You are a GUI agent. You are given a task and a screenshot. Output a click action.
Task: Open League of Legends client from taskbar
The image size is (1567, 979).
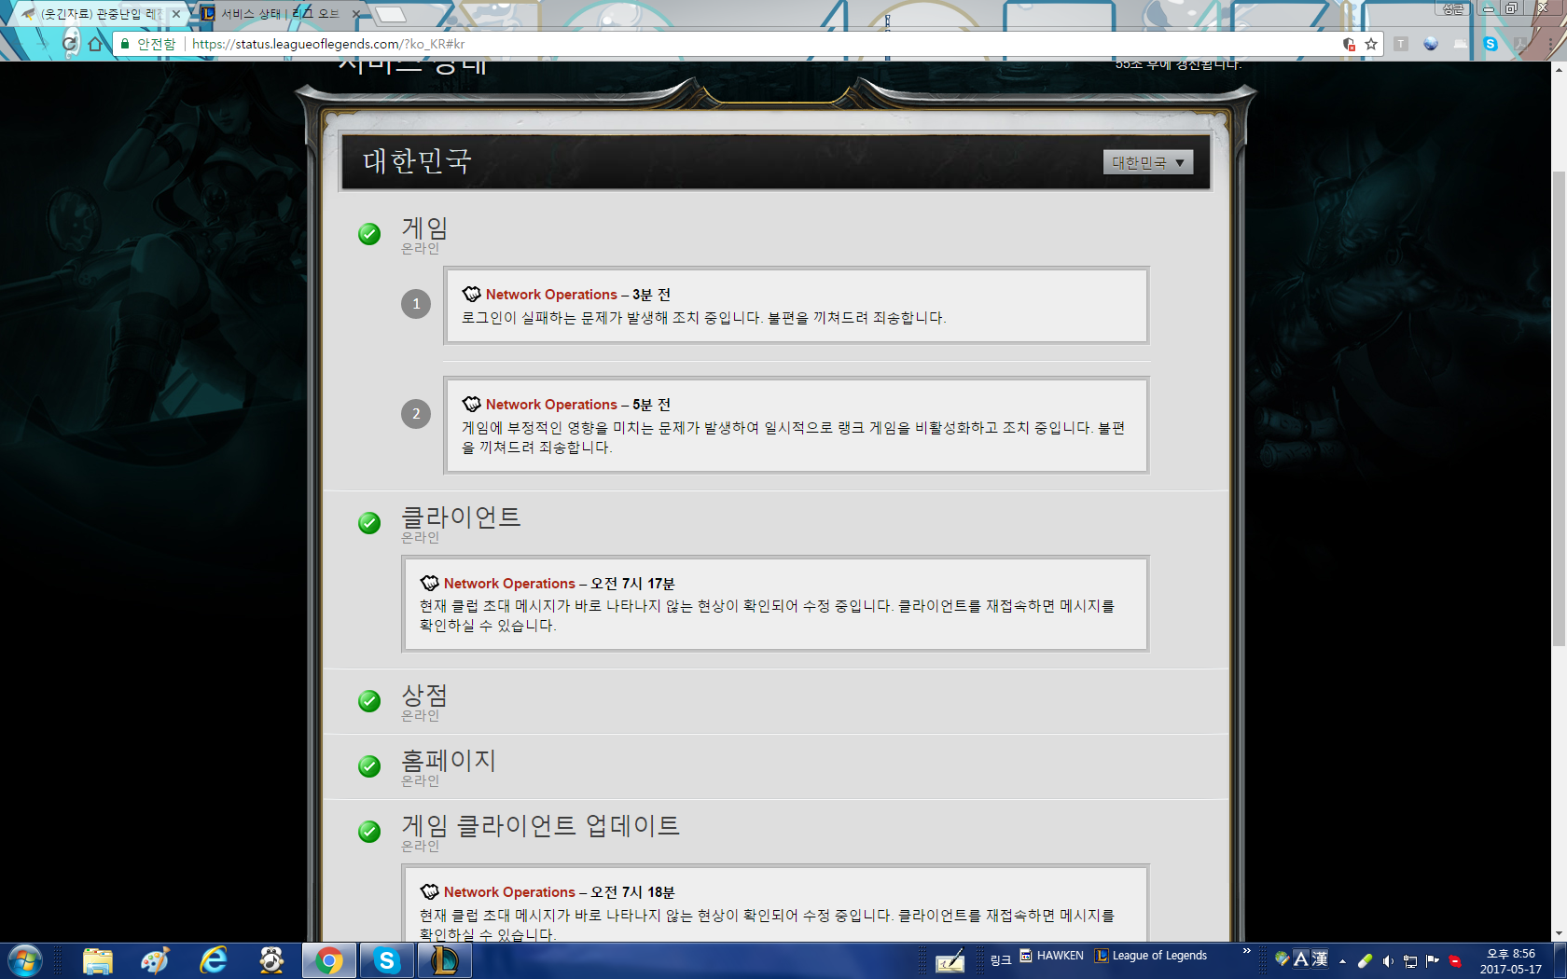[444, 960]
